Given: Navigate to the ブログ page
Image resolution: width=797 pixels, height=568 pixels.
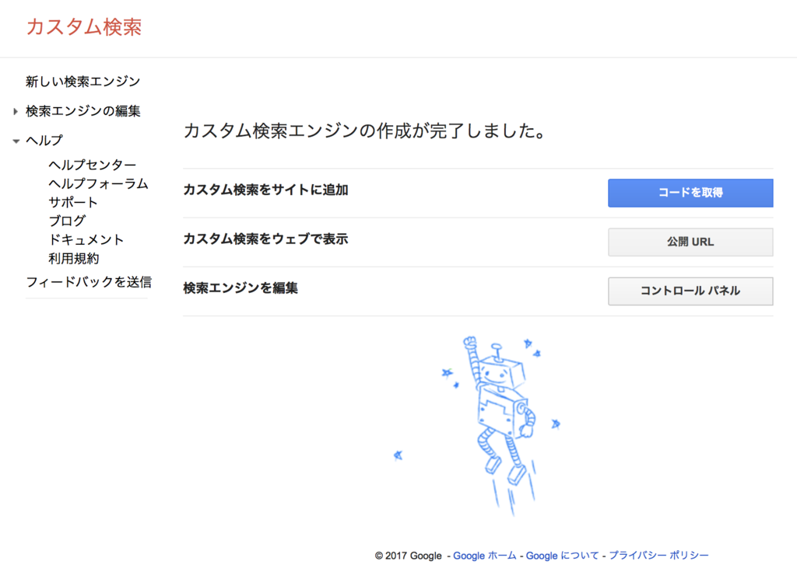Looking at the screenshot, I should click(x=70, y=221).
